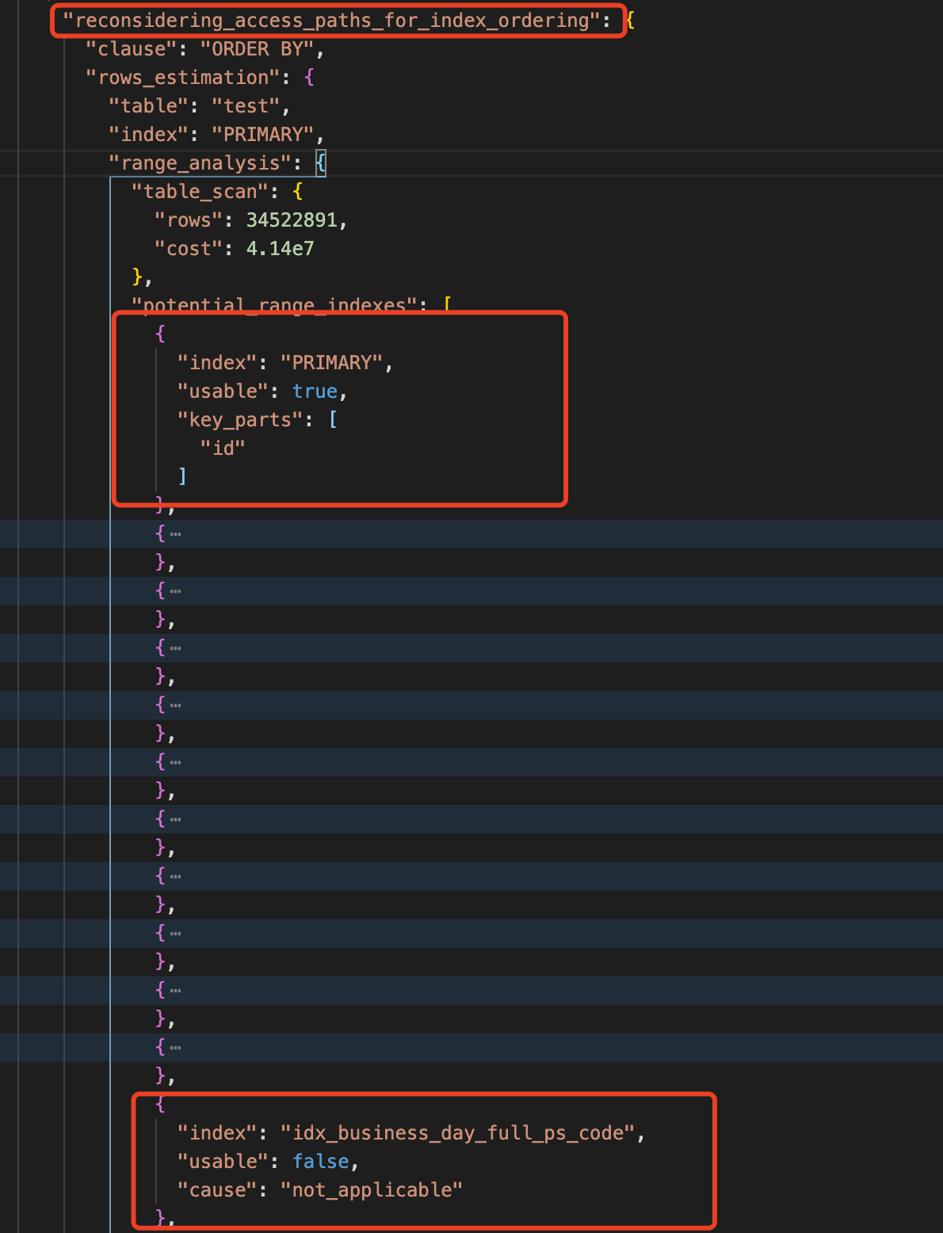Click the rows number 34522891

pyautogui.click(x=292, y=220)
